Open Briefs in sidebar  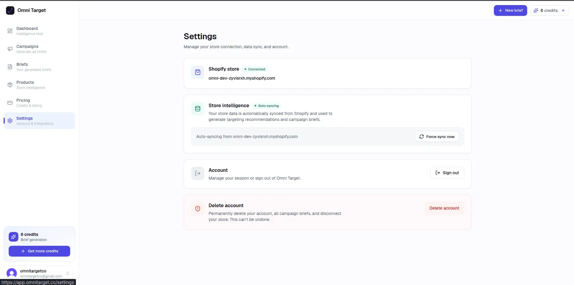click(x=39, y=67)
